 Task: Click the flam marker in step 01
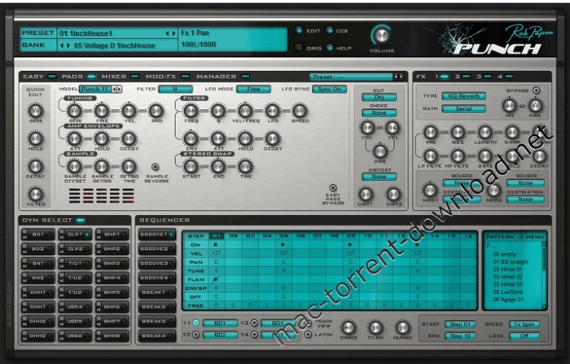pyautogui.click(x=216, y=279)
